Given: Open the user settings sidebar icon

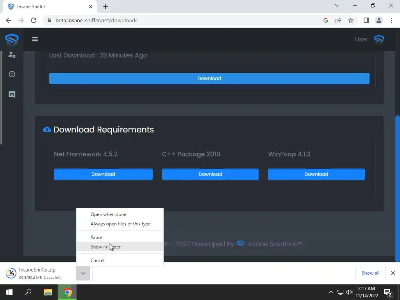Looking at the screenshot, I should (x=12, y=55).
